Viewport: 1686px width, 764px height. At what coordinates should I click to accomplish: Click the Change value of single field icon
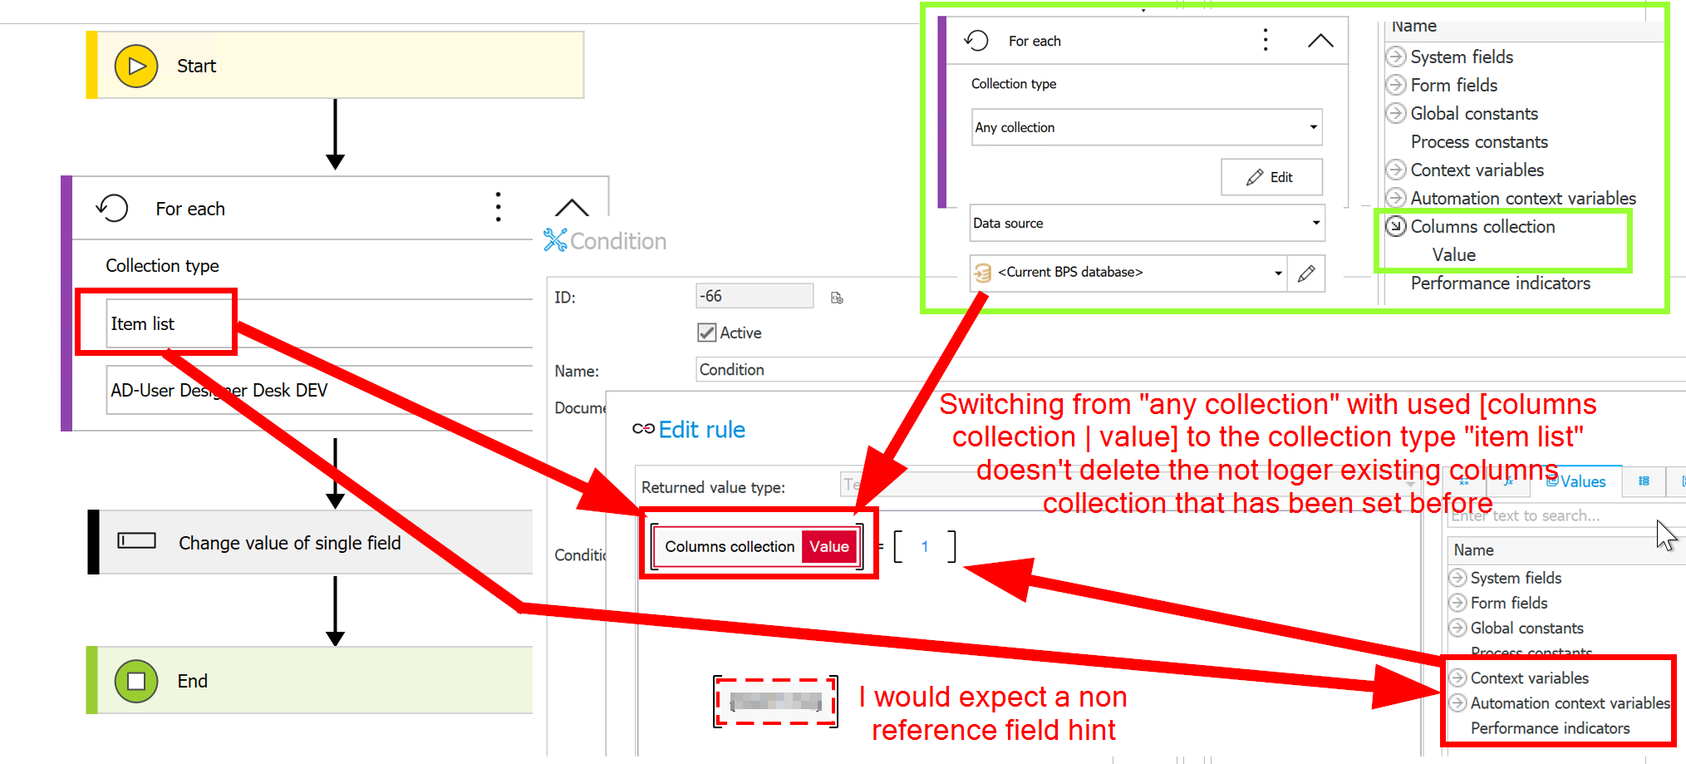coord(137,542)
